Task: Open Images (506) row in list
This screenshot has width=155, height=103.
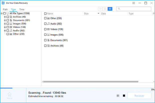Action: coord(57,35)
